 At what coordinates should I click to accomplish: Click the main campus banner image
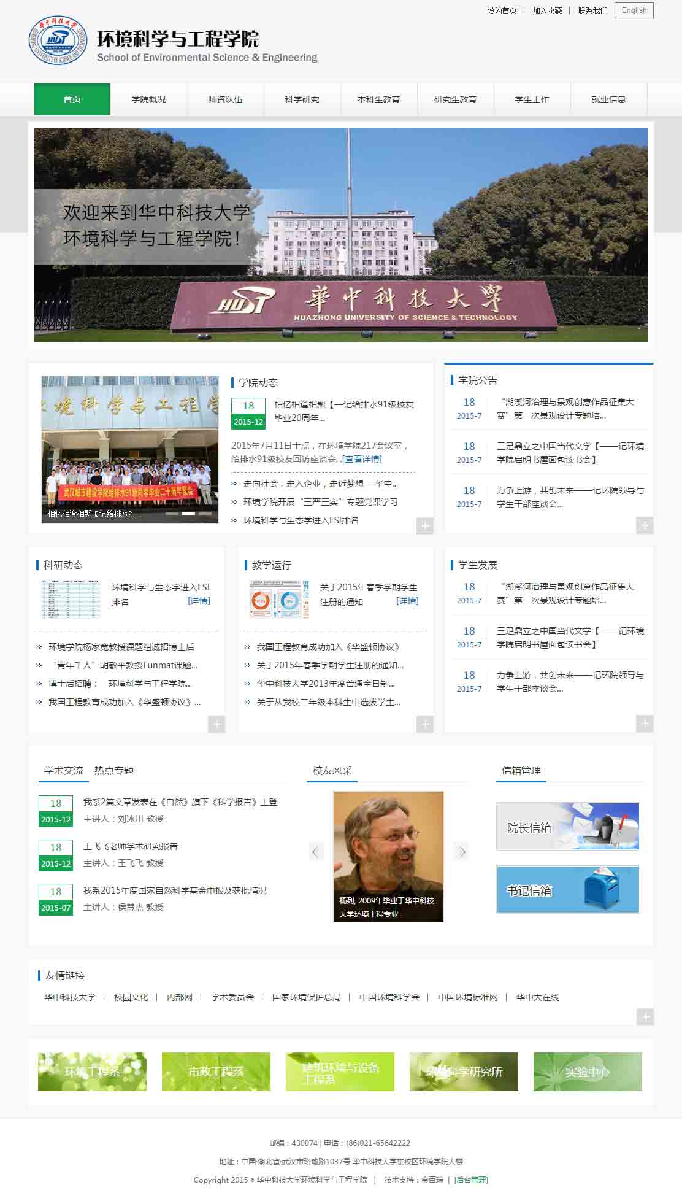coord(341,234)
